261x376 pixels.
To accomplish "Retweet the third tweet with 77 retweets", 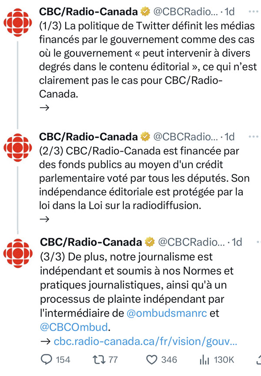I will tap(99, 360).
